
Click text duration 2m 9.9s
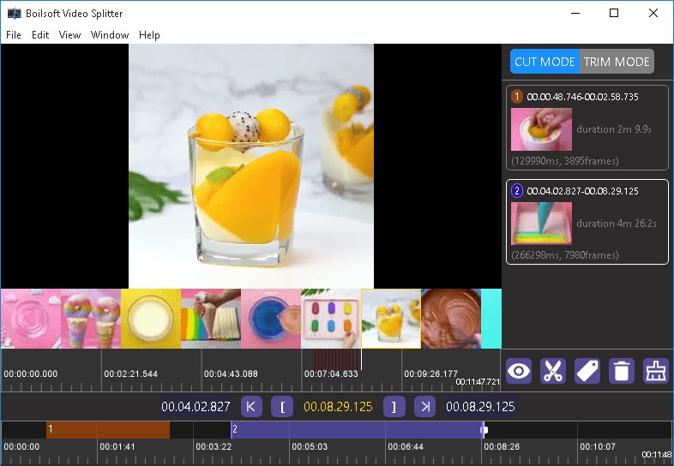click(614, 128)
